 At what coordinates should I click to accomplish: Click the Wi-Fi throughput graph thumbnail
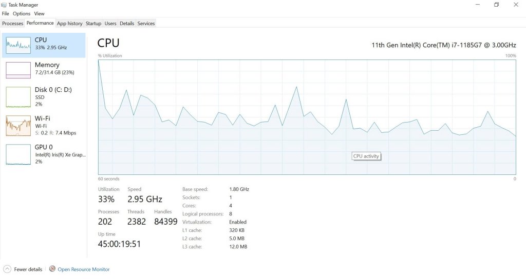pos(18,126)
